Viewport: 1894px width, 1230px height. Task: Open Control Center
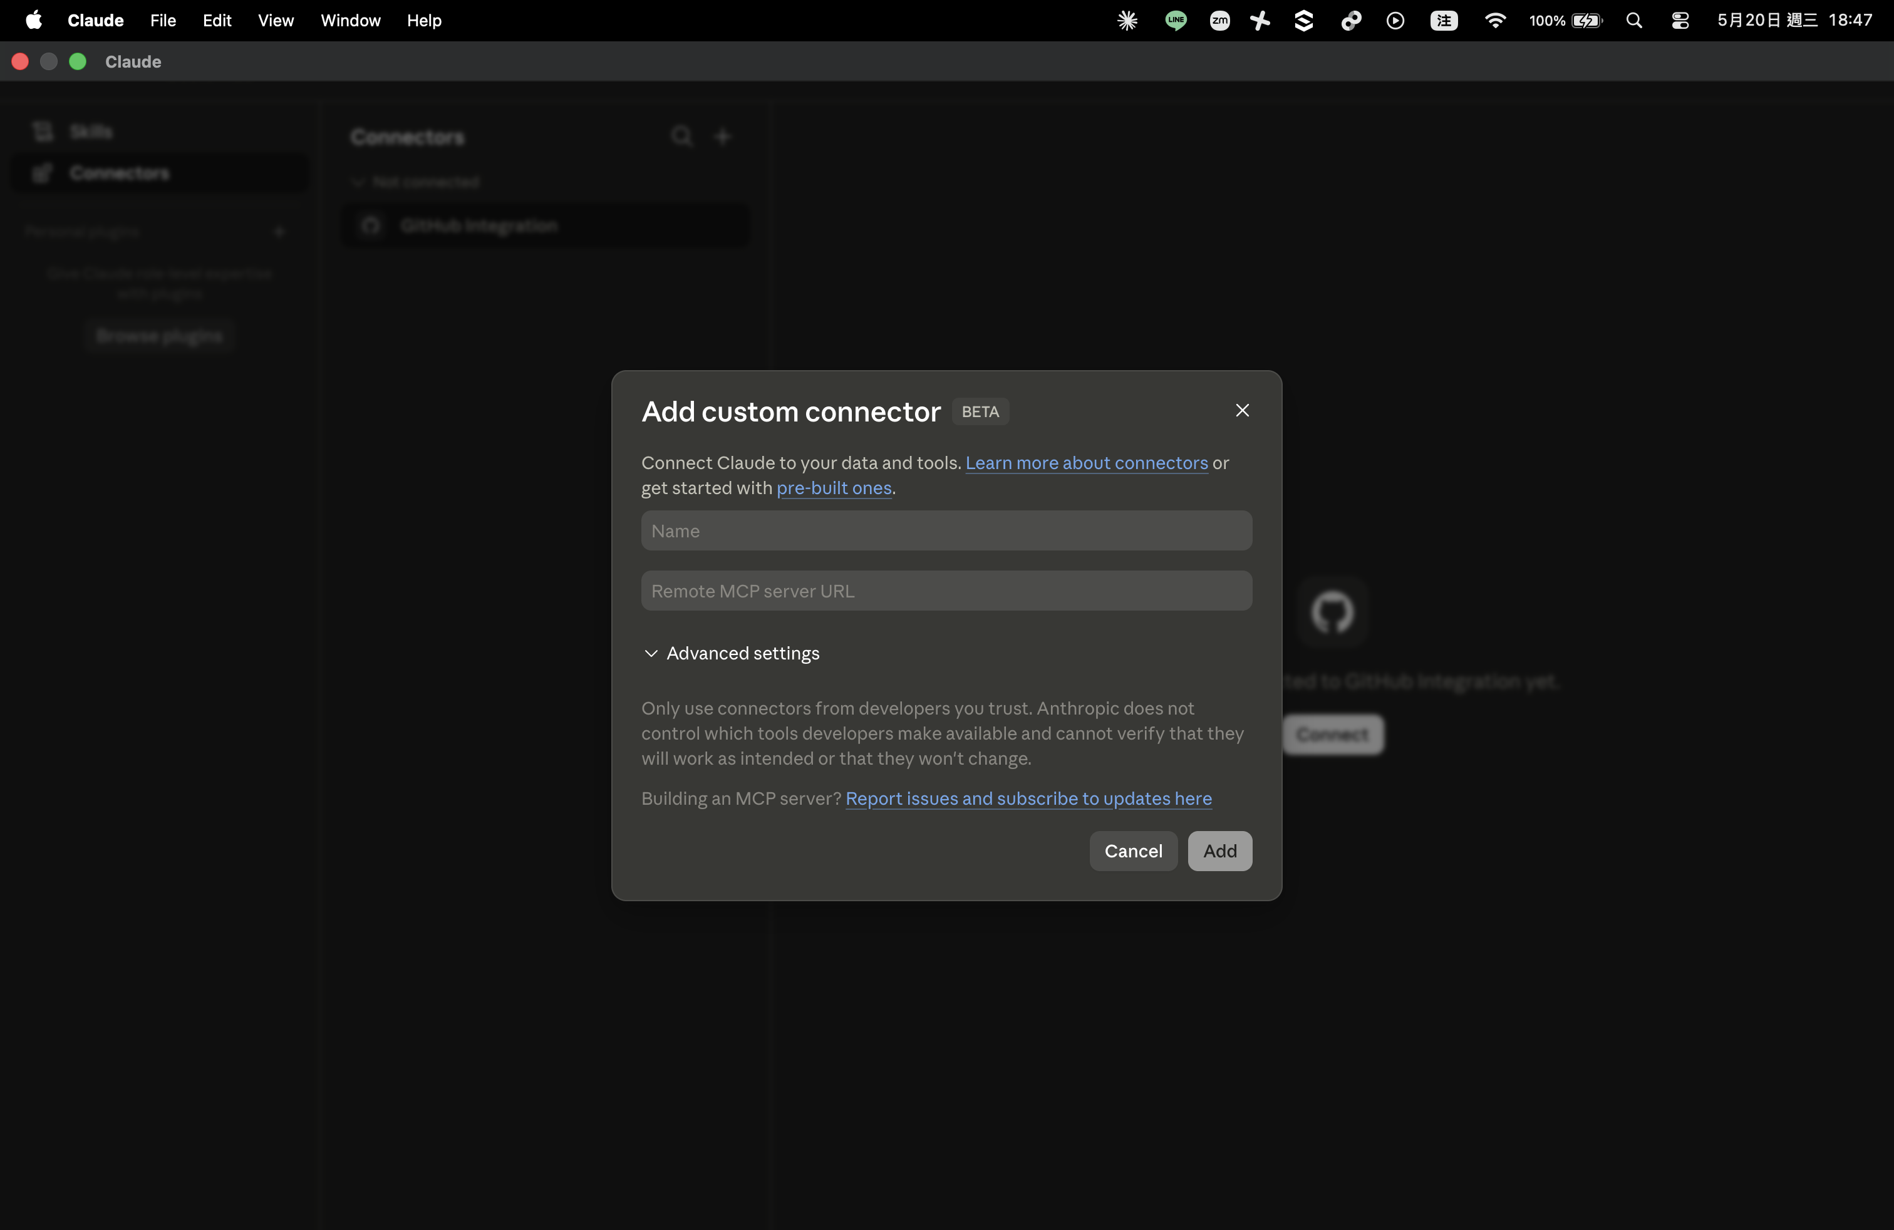point(1680,21)
